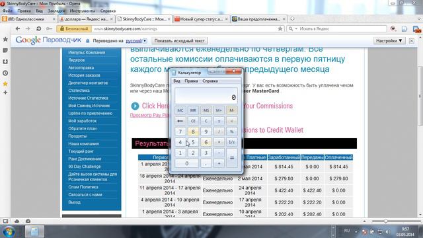Open the Вид menu in Калькулятор
Screen dimensions: 423x238
tap(176, 81)
